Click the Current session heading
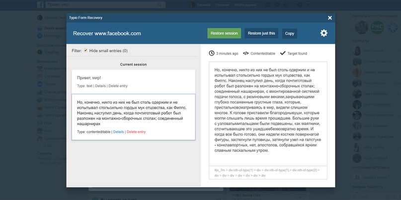The image size is (401, 200). click(134, 65)
